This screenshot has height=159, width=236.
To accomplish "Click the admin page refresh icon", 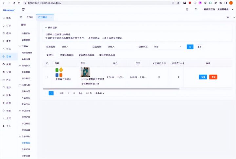I will click(23, 9).
